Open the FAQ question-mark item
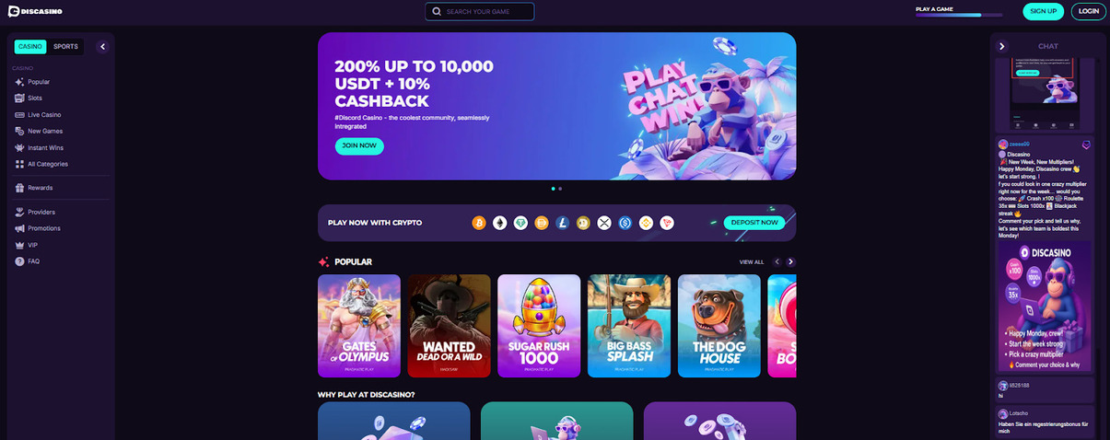Viewport: 1110px width, 440px height. click(x=19, y=261)
